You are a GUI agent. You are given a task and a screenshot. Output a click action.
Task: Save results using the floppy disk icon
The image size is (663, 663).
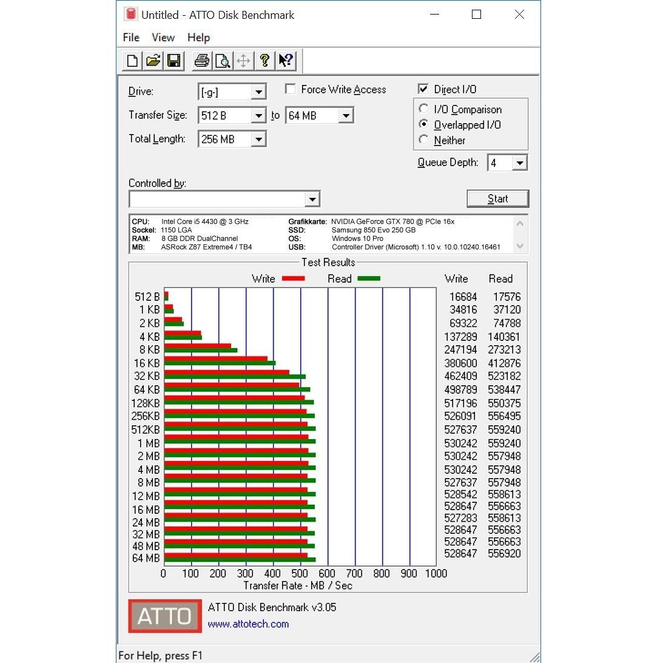click(x=173, y=61)
